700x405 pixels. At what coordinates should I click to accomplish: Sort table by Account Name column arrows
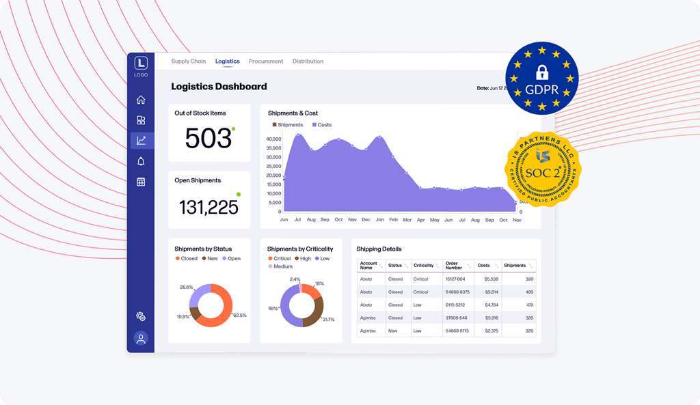click(381, 266)
